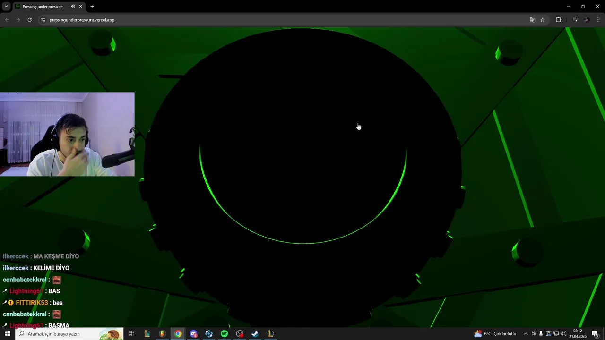Image resolution: width=605 pixels, height=340 pixels.
Task: Open the last League of Legends taskbar icon
Action: 270,334
